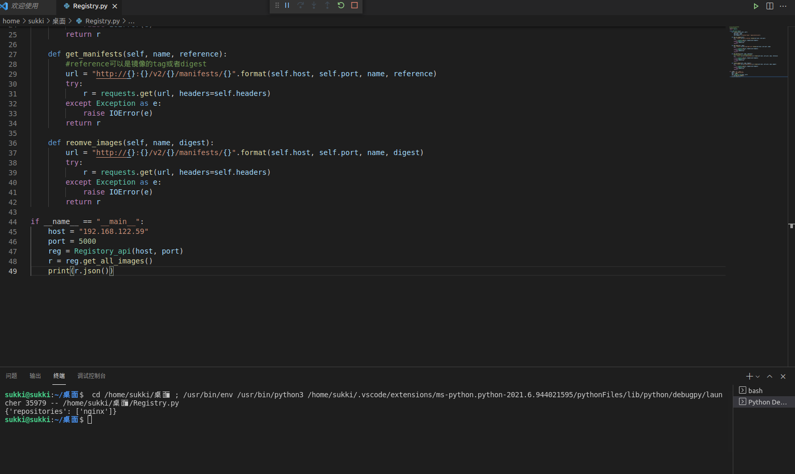This screenshot has height=474, width=795.
Task: Click the VS Code logo icon
Action: point(4,6)
